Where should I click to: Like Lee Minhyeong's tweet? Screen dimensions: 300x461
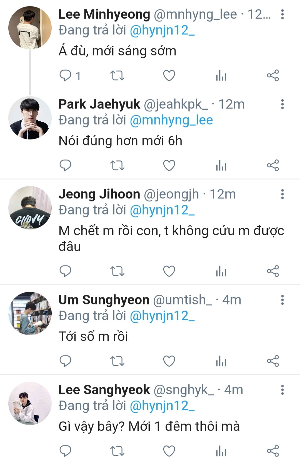(x=169, y=75)
